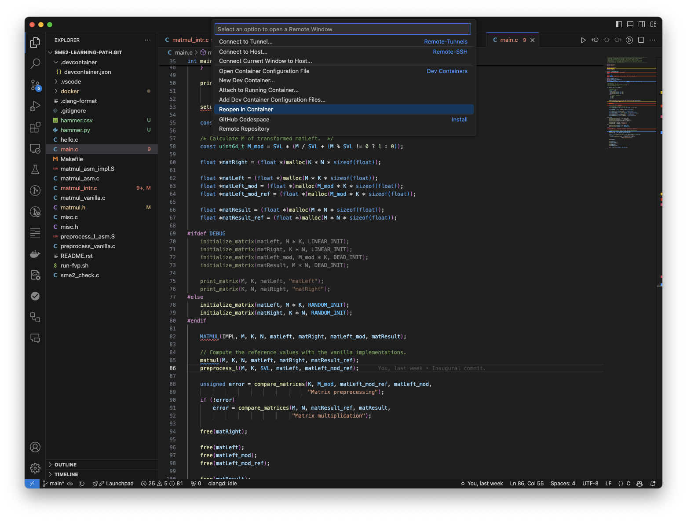Toggle the bottom Panel visibility
Screen dimensions: 687x521
(x=630, y=24)
